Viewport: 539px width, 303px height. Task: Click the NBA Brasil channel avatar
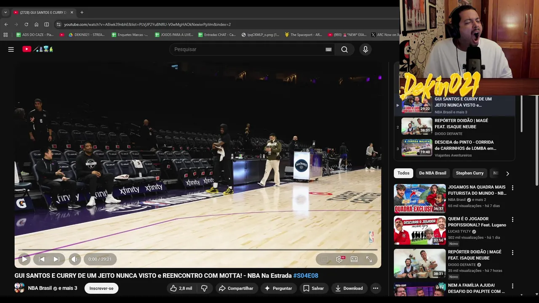pyautogui.click(x=19, y=288)
